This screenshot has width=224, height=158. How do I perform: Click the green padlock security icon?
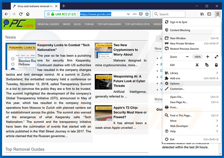[x=53, y=14]
